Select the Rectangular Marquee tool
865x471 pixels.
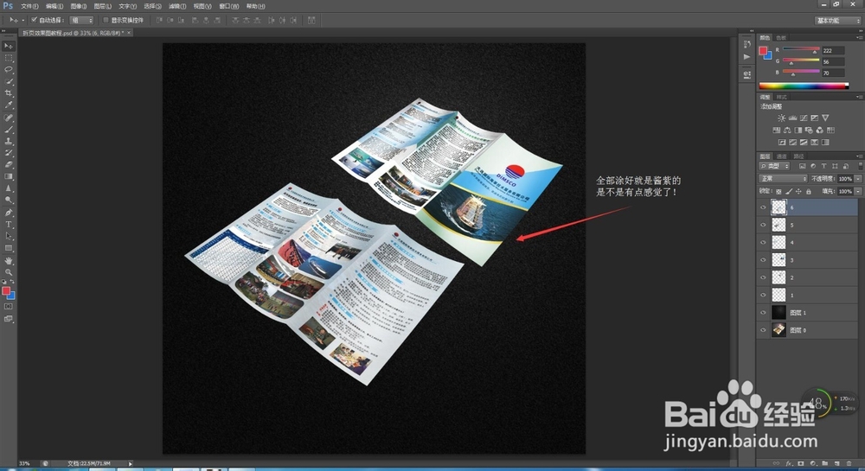click(9, 58)
